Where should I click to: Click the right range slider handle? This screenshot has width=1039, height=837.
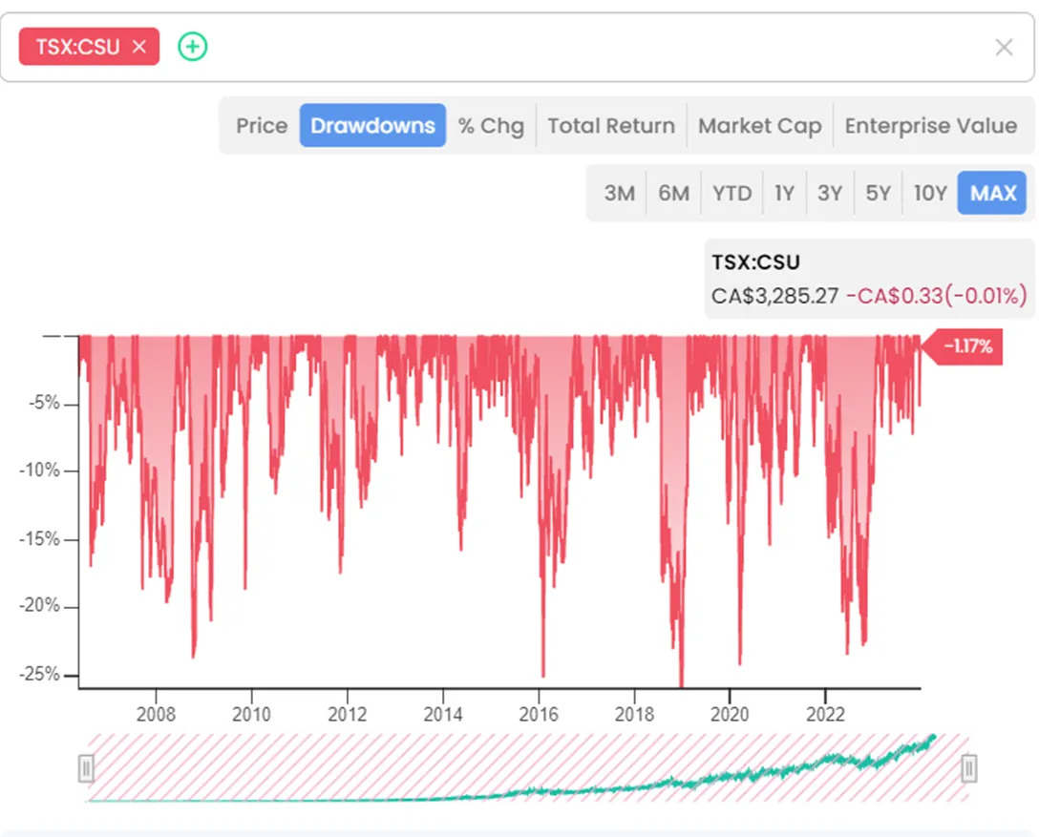point(968,769)
